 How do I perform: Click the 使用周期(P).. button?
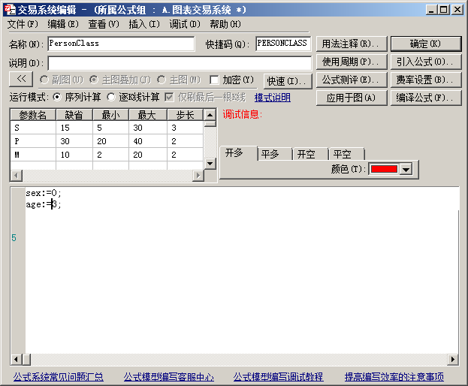pyautogui.click(x=352, y=62)
